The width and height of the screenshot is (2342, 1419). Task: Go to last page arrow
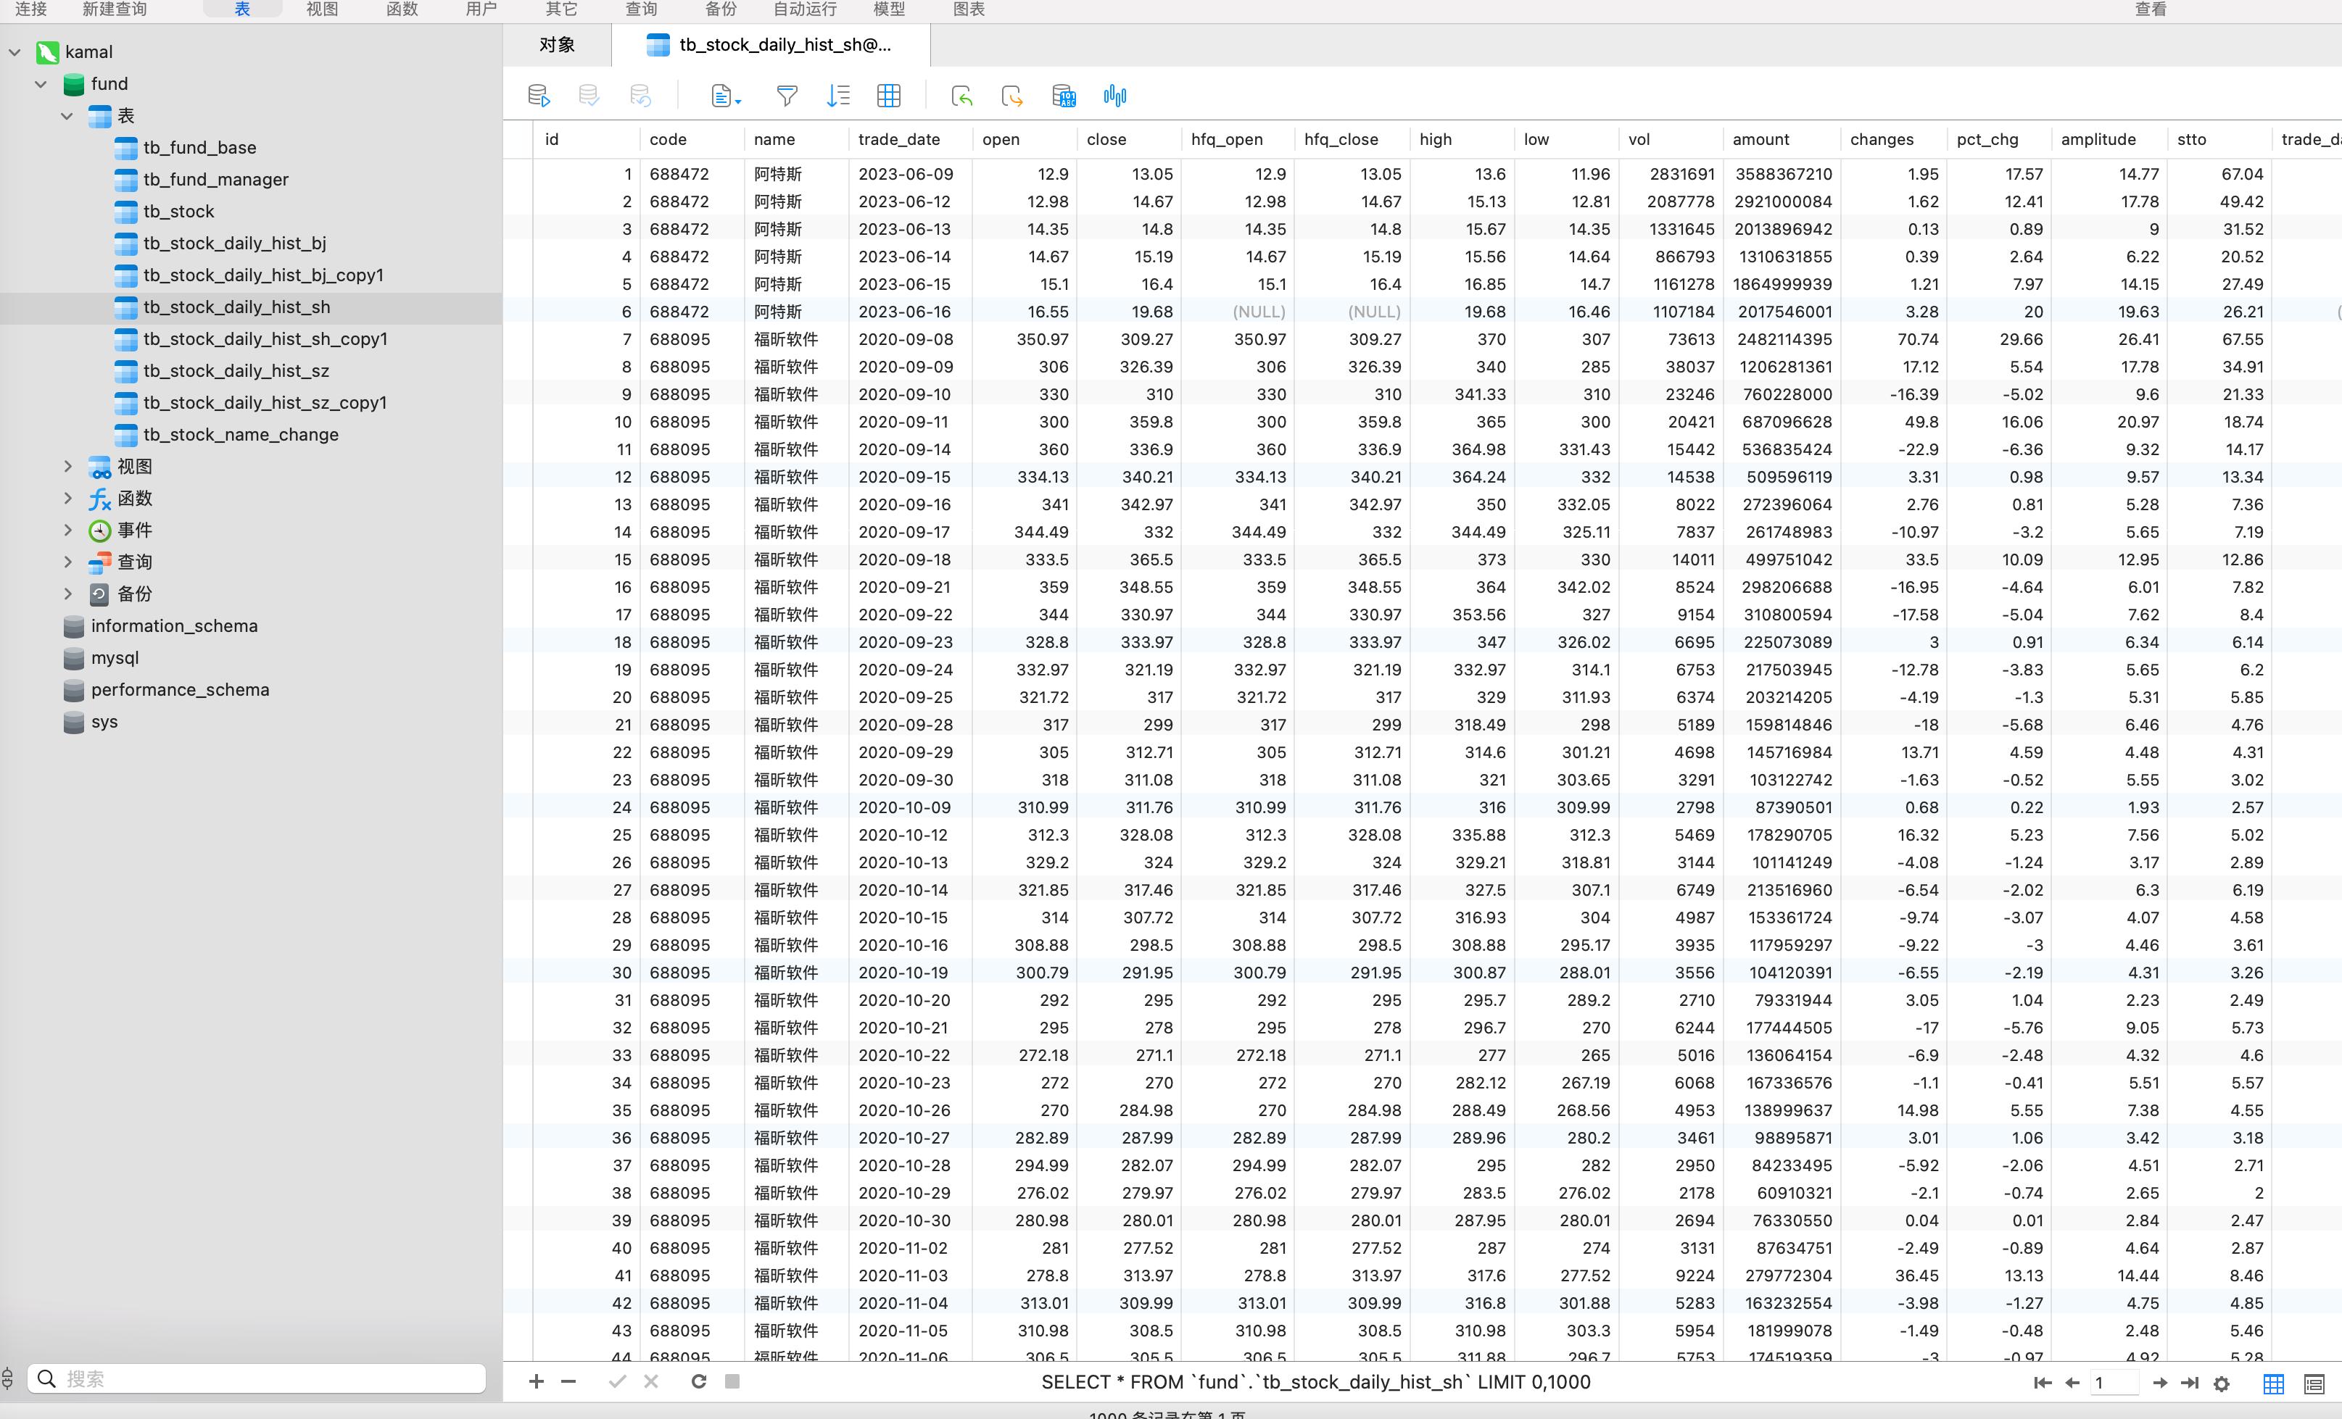(x=2190, y=1383)
